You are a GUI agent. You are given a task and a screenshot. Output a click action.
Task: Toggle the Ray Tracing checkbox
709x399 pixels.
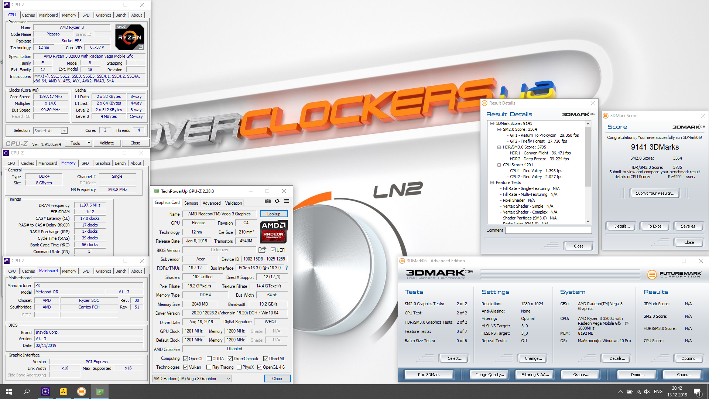point(209,367)
